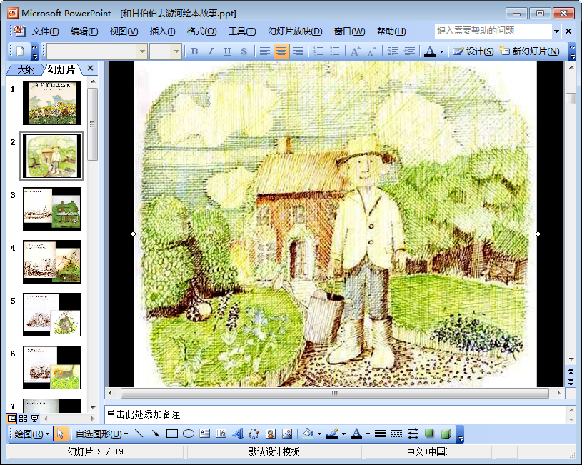Open 自选图形 (AutoShapes) dropdown
This screenshot has width=582, height=465.
click(x=101, y=434)
